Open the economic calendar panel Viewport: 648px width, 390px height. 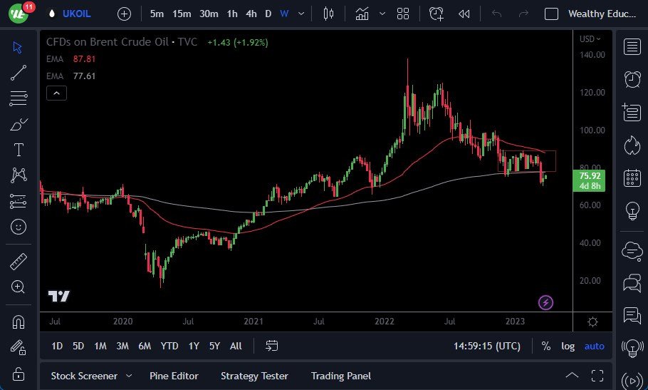point(632,178)
